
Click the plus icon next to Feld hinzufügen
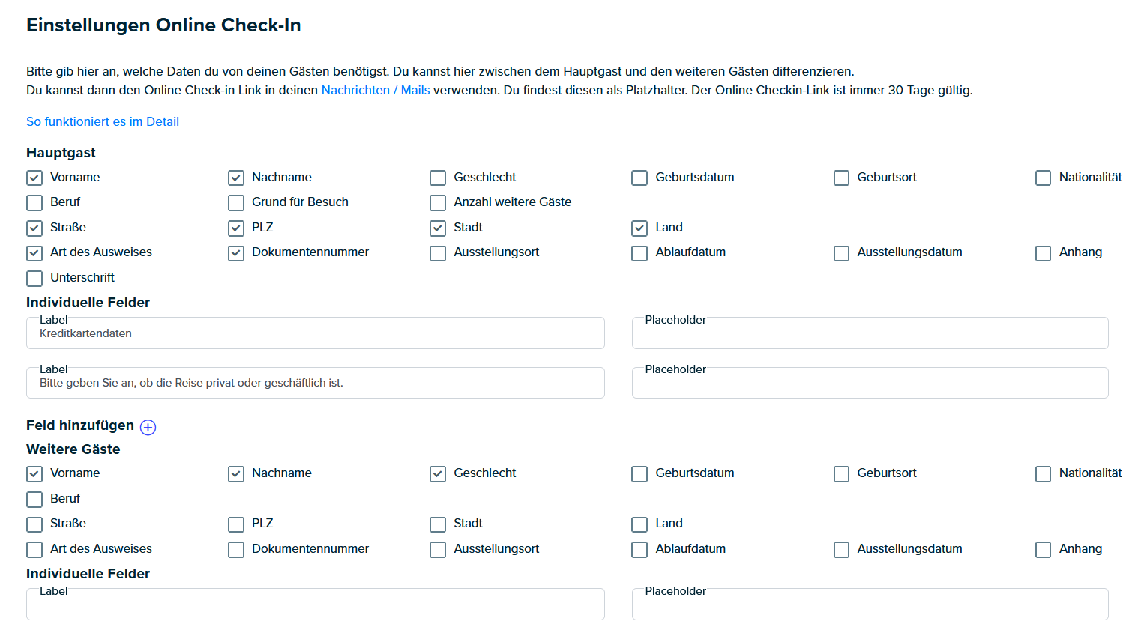point(148,427)
